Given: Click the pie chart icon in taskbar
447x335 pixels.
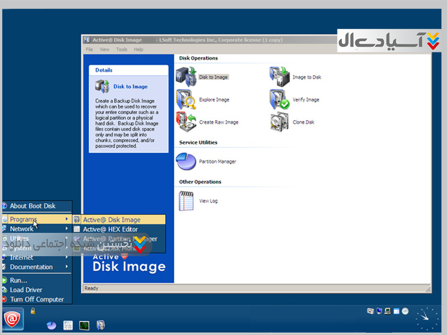Looking at the screenshot, I should pos(52,325).
